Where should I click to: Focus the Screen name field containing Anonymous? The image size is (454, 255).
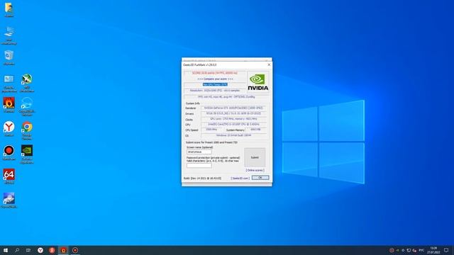pyautogui.click(x=199, y=152)
